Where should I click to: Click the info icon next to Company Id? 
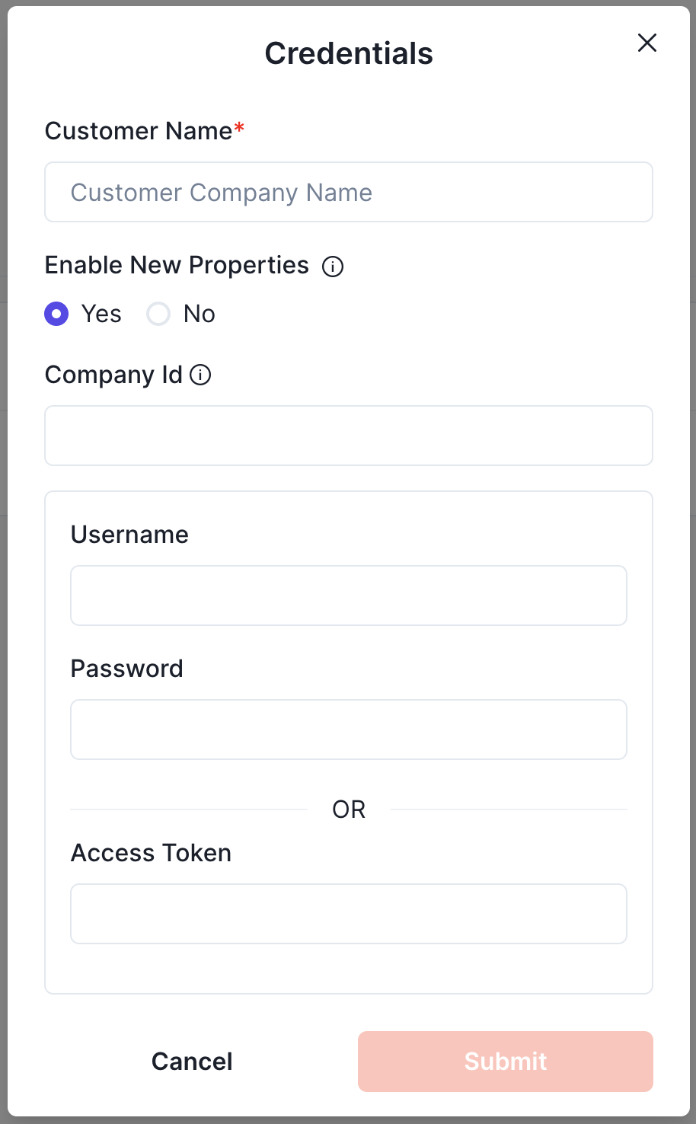[200, 375]
